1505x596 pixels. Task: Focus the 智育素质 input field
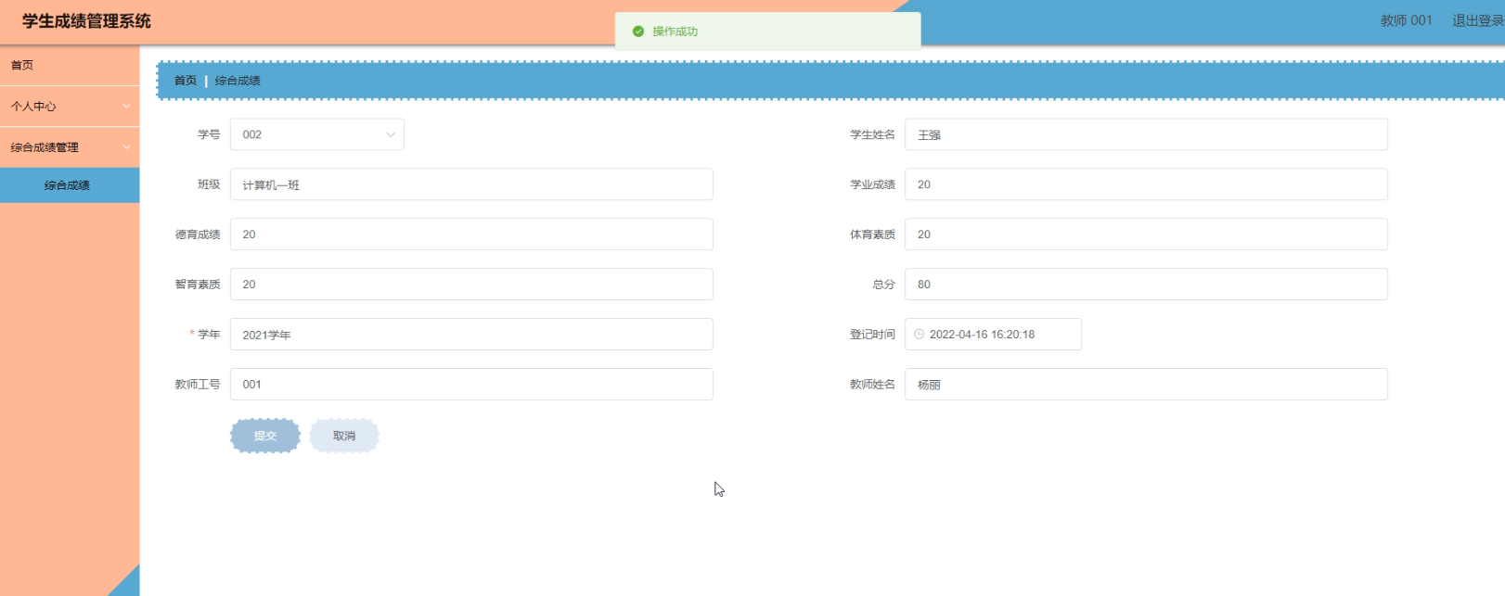point(471,285)
